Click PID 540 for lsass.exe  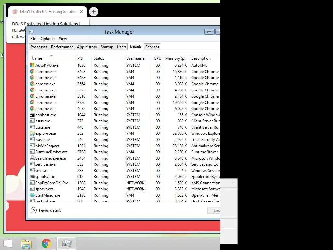point(80,139)
